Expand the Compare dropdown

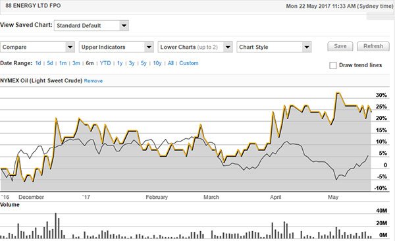(38, 47)
